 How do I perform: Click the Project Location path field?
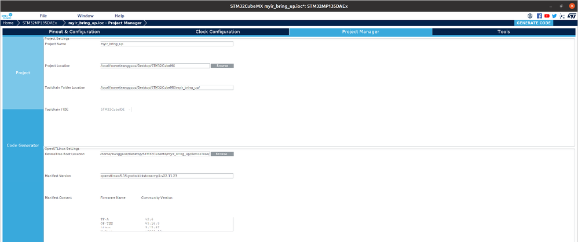tap(155, 65)
